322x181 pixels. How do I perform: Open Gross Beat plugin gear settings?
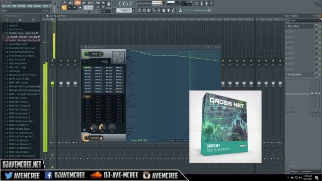86,47
